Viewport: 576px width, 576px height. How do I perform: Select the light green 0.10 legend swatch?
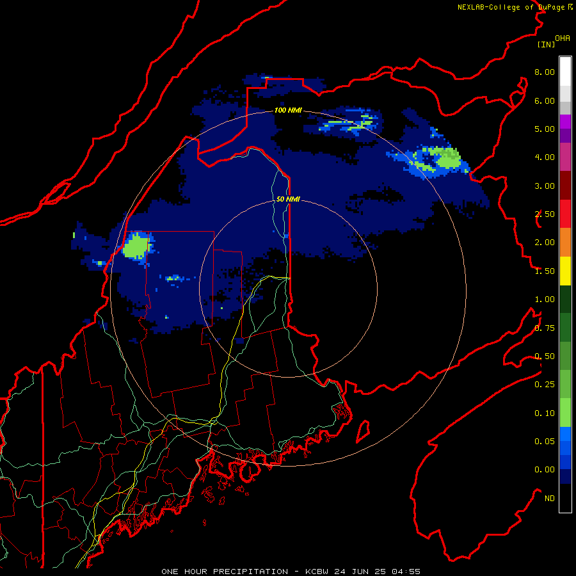coord(565,413)
